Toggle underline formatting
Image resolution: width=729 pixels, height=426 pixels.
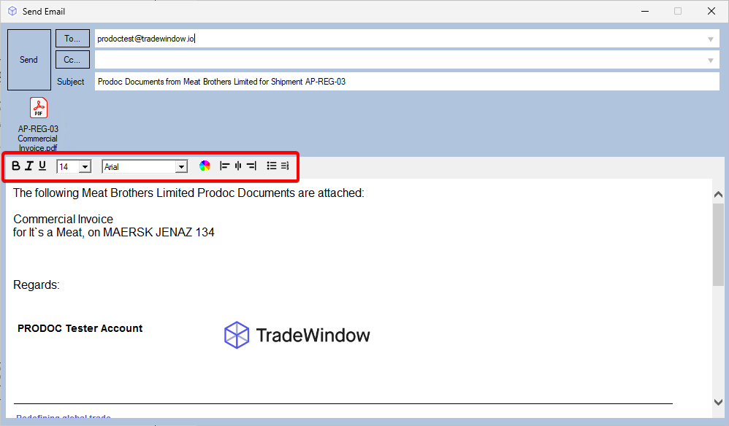[x=42, y=166]
